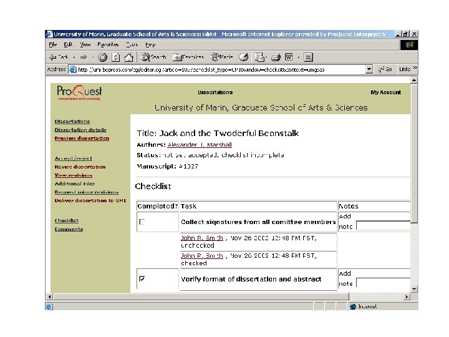Click the My Account header link
This screenshot has height=337, width=449.
tap(386, 92)
